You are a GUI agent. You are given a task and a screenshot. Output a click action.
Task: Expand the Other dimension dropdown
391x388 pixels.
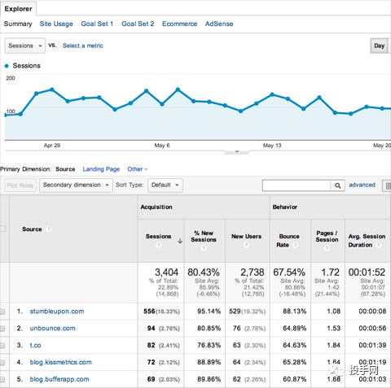[x=138, y=169]
